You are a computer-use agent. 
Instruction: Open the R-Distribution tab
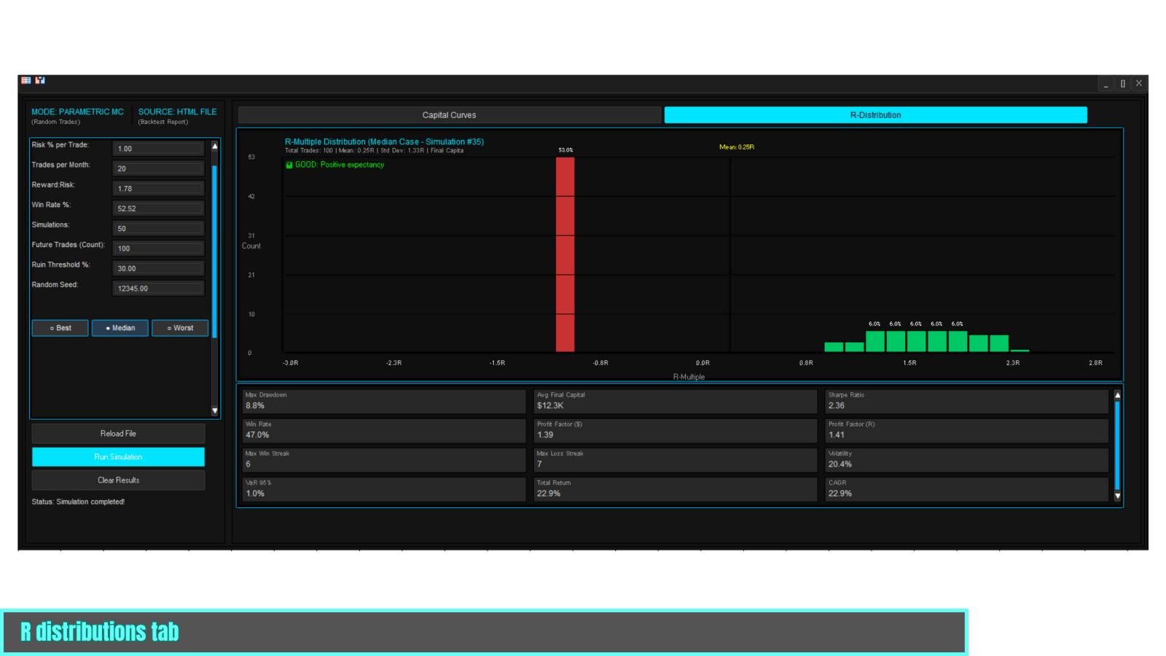pyautogui.click(x=875, y=115)
